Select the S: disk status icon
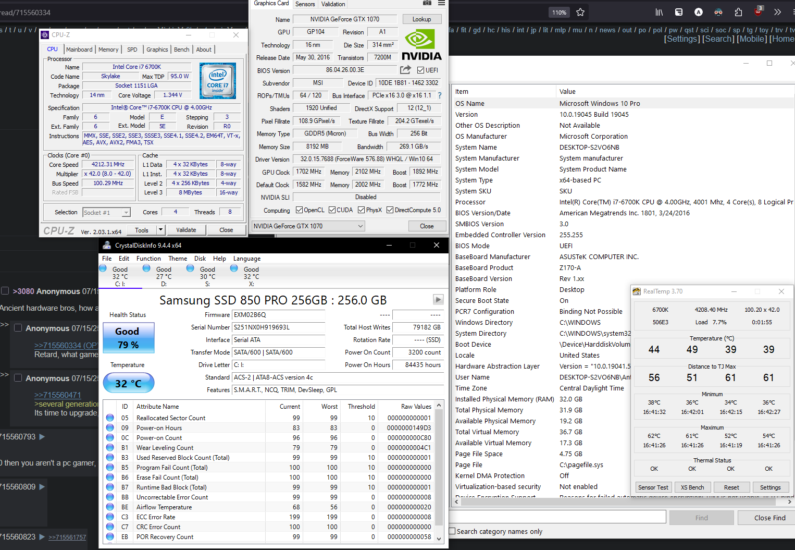 pos(191,268)
